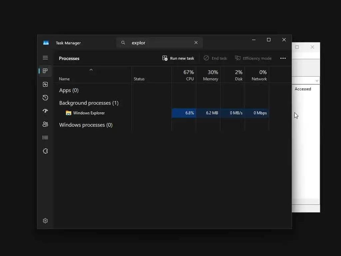Click the sort chevron above Name

click(91, 70)
